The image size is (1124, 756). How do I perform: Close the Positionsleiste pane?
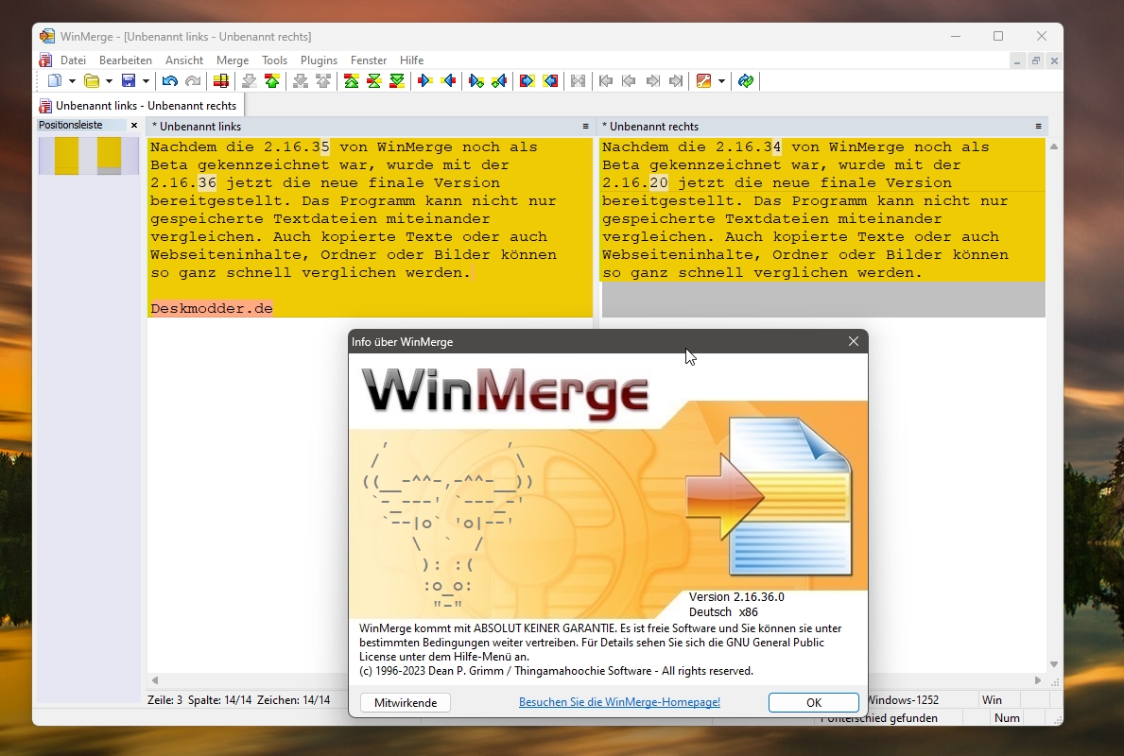tap(134, 126)
